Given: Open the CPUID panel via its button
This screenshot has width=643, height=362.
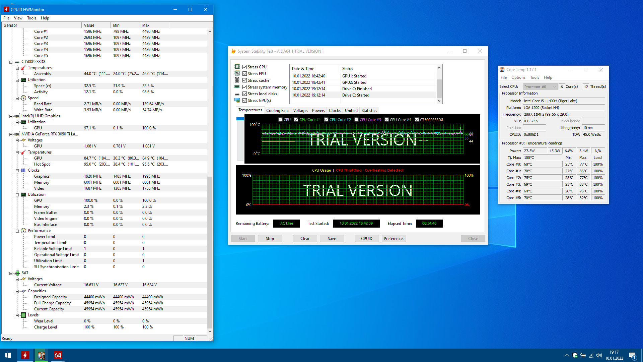Looking at the screenshot, I should (367, 239).
